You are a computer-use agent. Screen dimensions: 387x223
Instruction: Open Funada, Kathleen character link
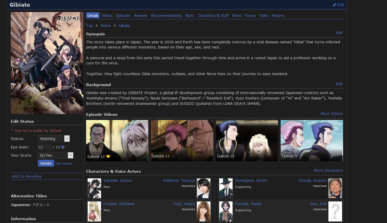tap(119, 204)
